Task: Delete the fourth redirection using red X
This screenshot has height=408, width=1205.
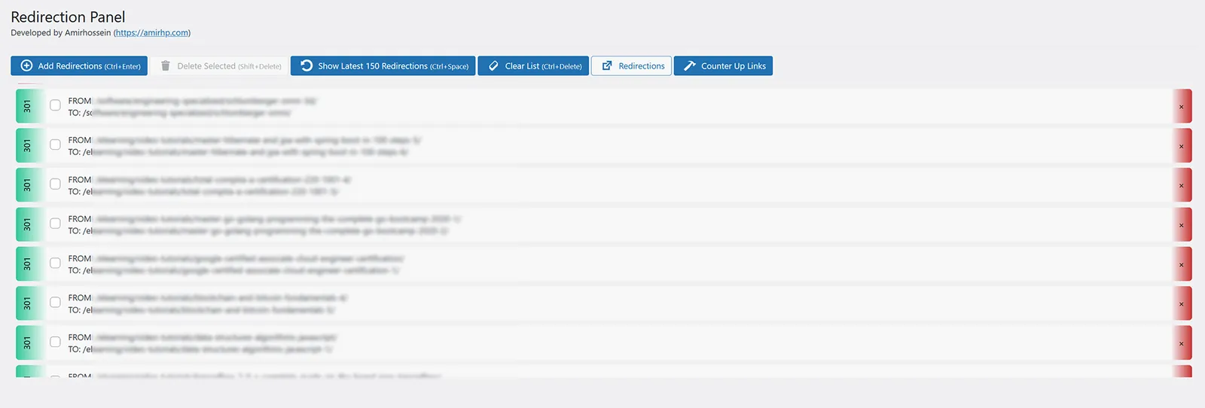Action: [1181, 224]
